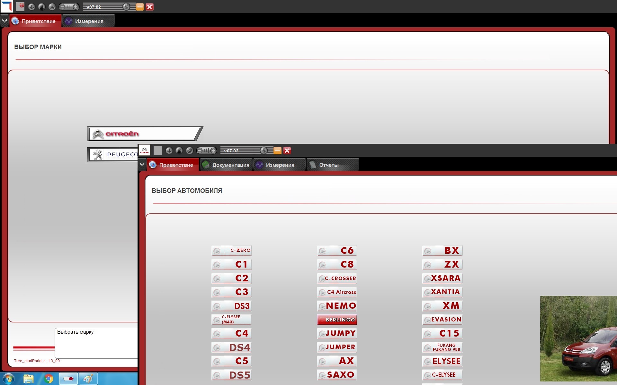The height and width of the screenshot is (385, 617).
Task: Click Citroën logo in front window toolbar
Action: (x=144, y=150)
